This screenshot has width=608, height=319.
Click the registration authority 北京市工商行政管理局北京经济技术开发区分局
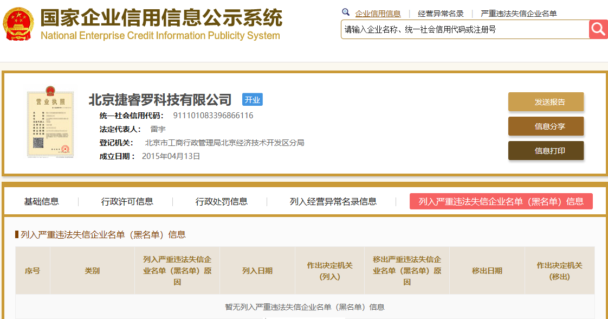(x=224, y=143)
